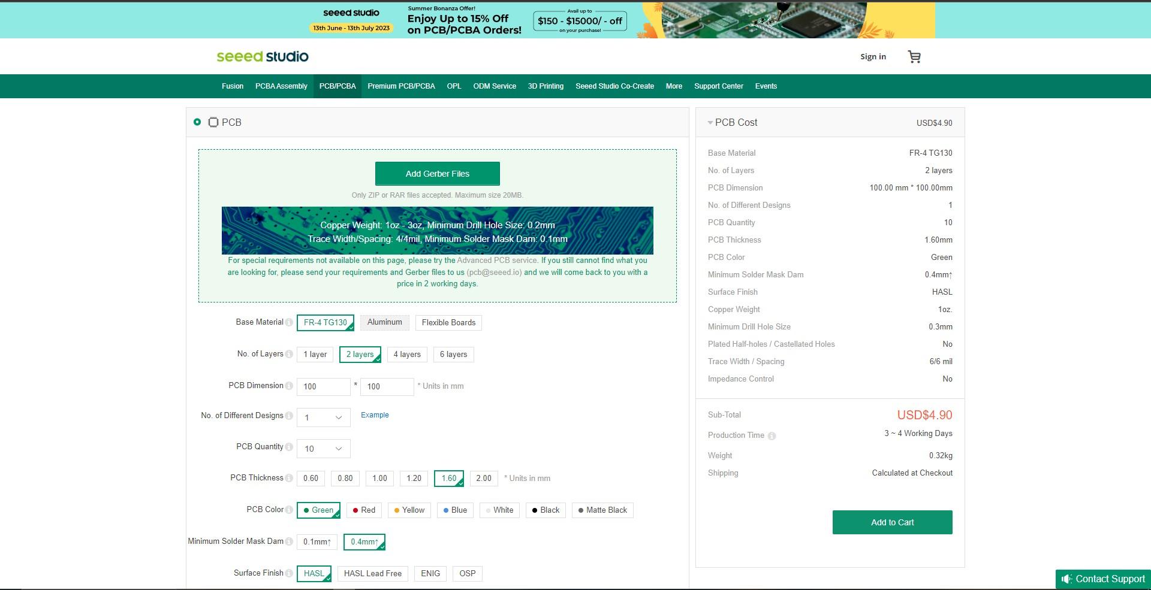Select Blue PCB color
The image size is (1151, 590).
(455, 510)
